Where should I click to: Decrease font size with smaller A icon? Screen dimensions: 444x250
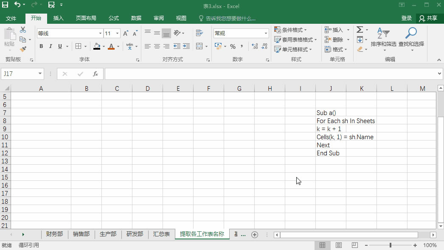135,34
